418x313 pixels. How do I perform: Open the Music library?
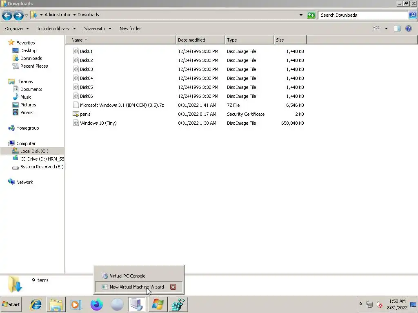(x=26, y=97)
